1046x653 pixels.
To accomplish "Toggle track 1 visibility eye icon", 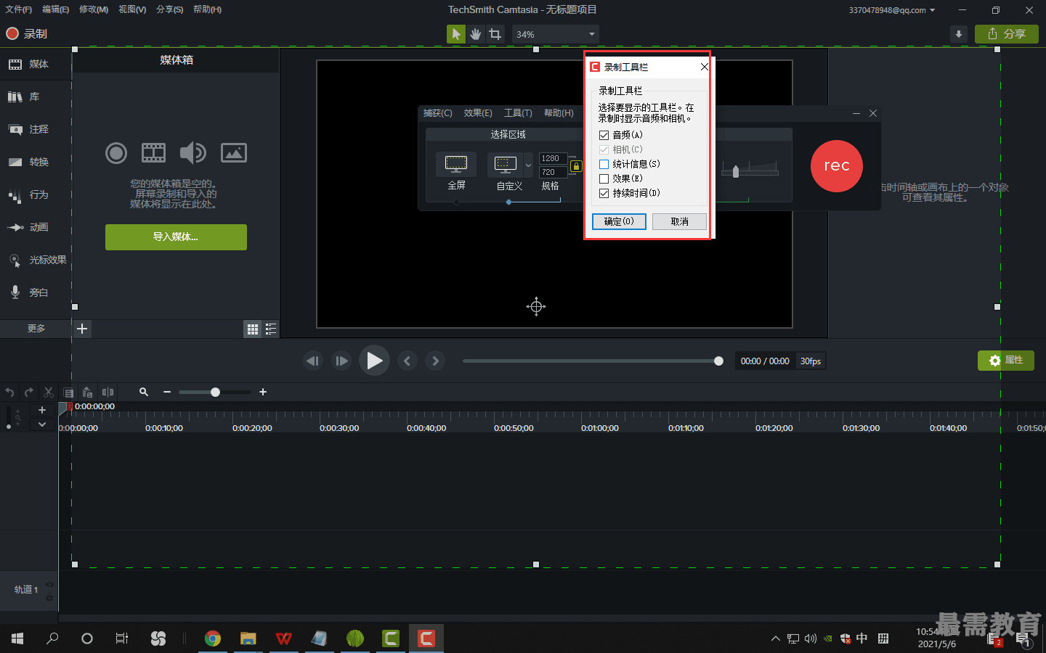I will click(x=49, y=584).
